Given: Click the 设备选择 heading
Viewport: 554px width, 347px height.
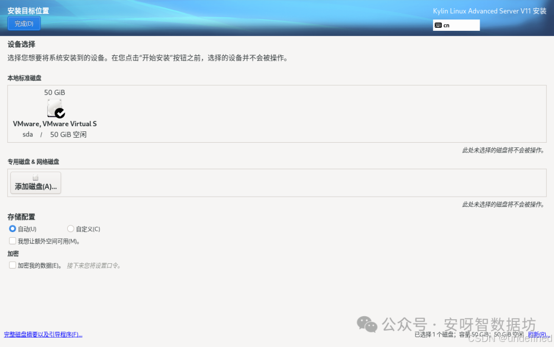Looking at the screenshot, I should 21,44.
